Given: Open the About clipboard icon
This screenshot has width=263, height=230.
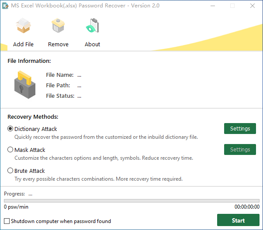Looking at the screenshot, I should point(93,25).
